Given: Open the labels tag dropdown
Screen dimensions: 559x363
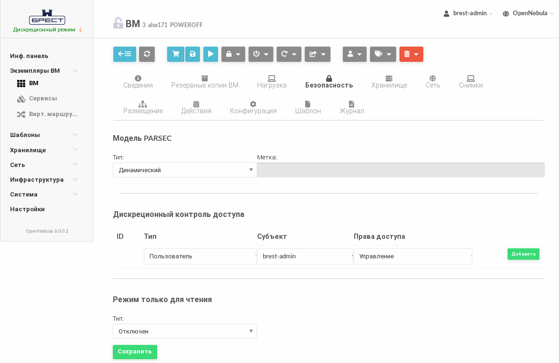Looking at the screenshot, I should pos(383,54).
